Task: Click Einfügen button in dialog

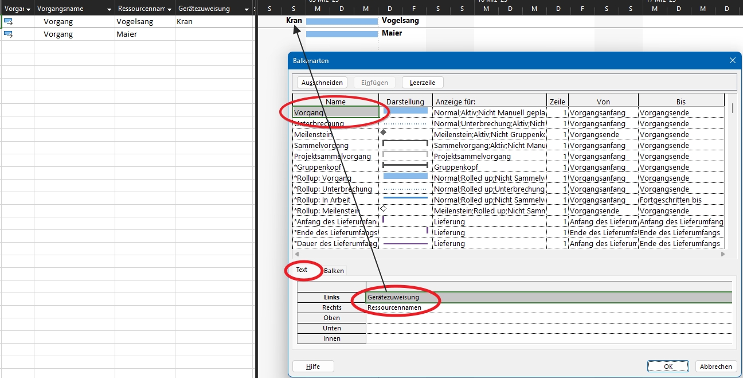Action: (x=374, y=83)
